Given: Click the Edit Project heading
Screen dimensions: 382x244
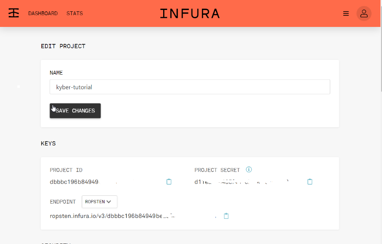Looking at the screenshot, I should [63, 46].
